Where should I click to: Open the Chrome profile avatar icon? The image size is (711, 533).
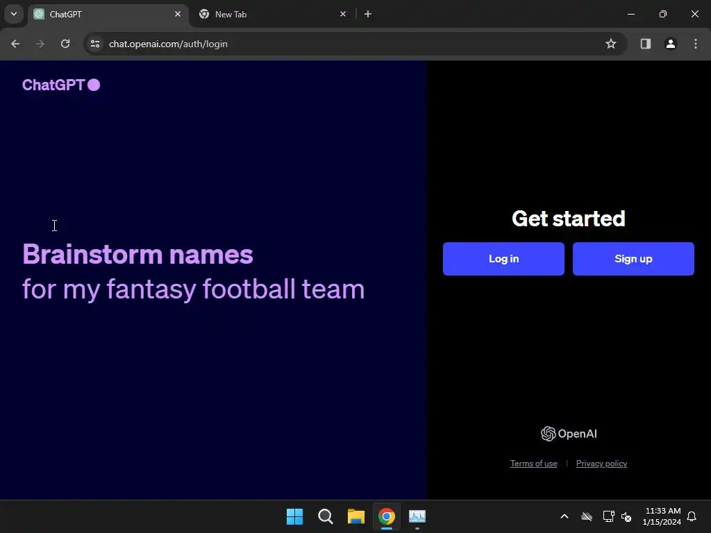tap(670, 44)
